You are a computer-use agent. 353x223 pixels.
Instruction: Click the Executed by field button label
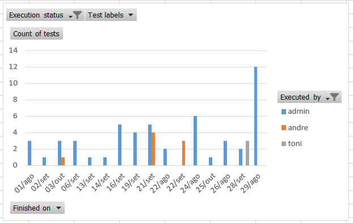point(301,97)
